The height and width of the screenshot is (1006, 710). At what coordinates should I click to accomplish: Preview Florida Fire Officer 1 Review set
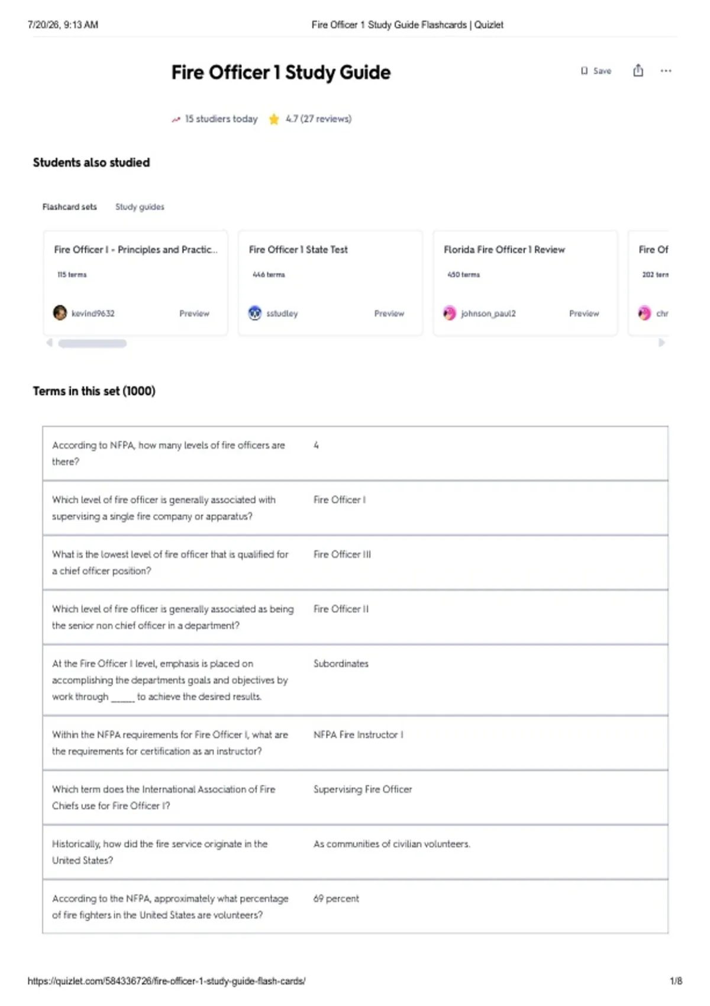[584, 314]
